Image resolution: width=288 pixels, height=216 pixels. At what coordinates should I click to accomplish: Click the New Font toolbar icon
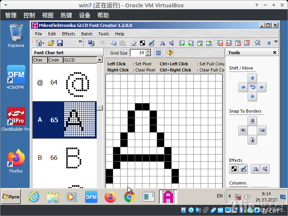39,43
